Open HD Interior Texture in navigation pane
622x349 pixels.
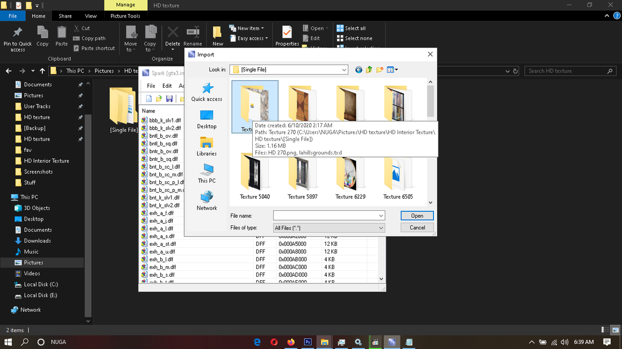(47, 161)
